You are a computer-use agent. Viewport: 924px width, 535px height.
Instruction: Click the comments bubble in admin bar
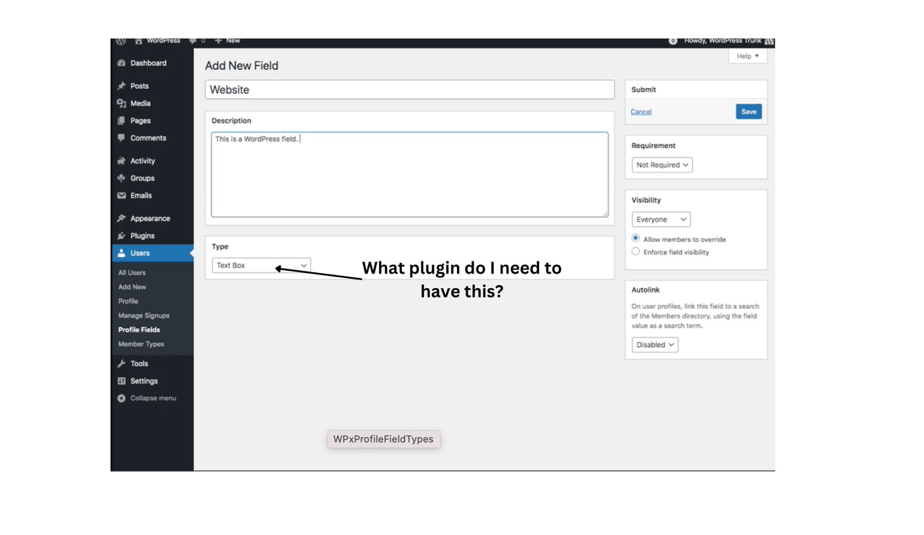[x=193, y=41]
